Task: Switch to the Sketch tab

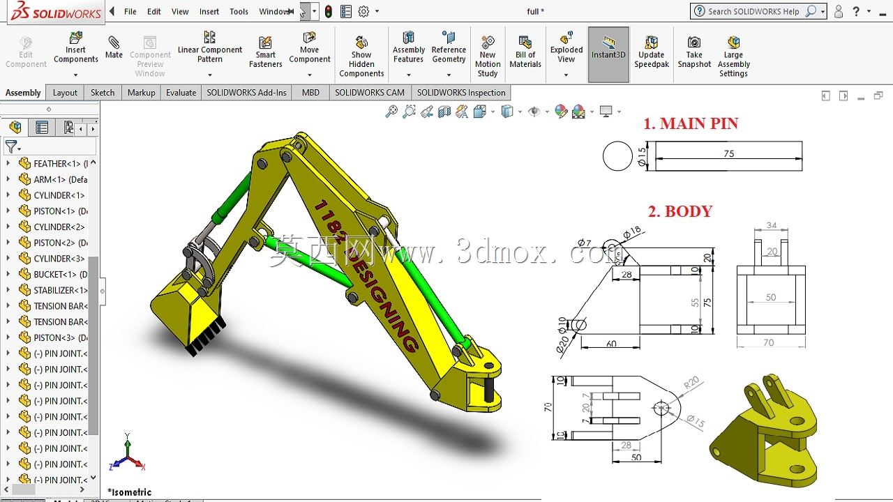Action: point(103,93)
